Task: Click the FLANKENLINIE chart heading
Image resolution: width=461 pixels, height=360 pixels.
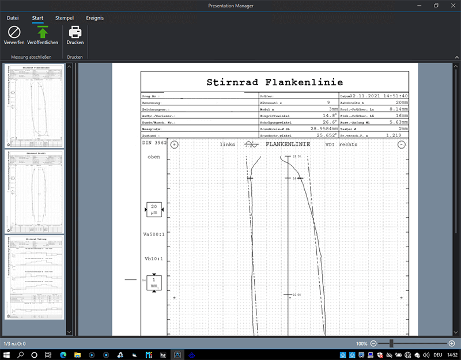Action: tap(288, 145)
